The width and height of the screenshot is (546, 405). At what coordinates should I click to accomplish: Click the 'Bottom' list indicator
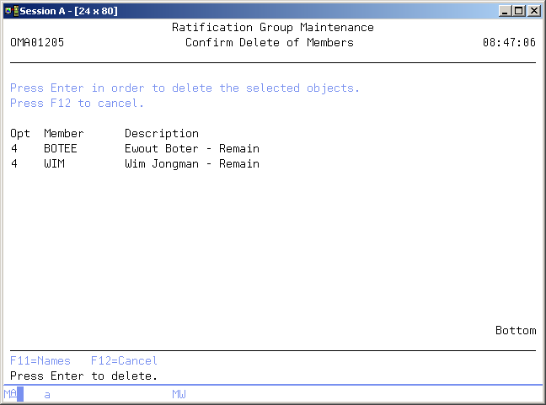coord(515,330)
